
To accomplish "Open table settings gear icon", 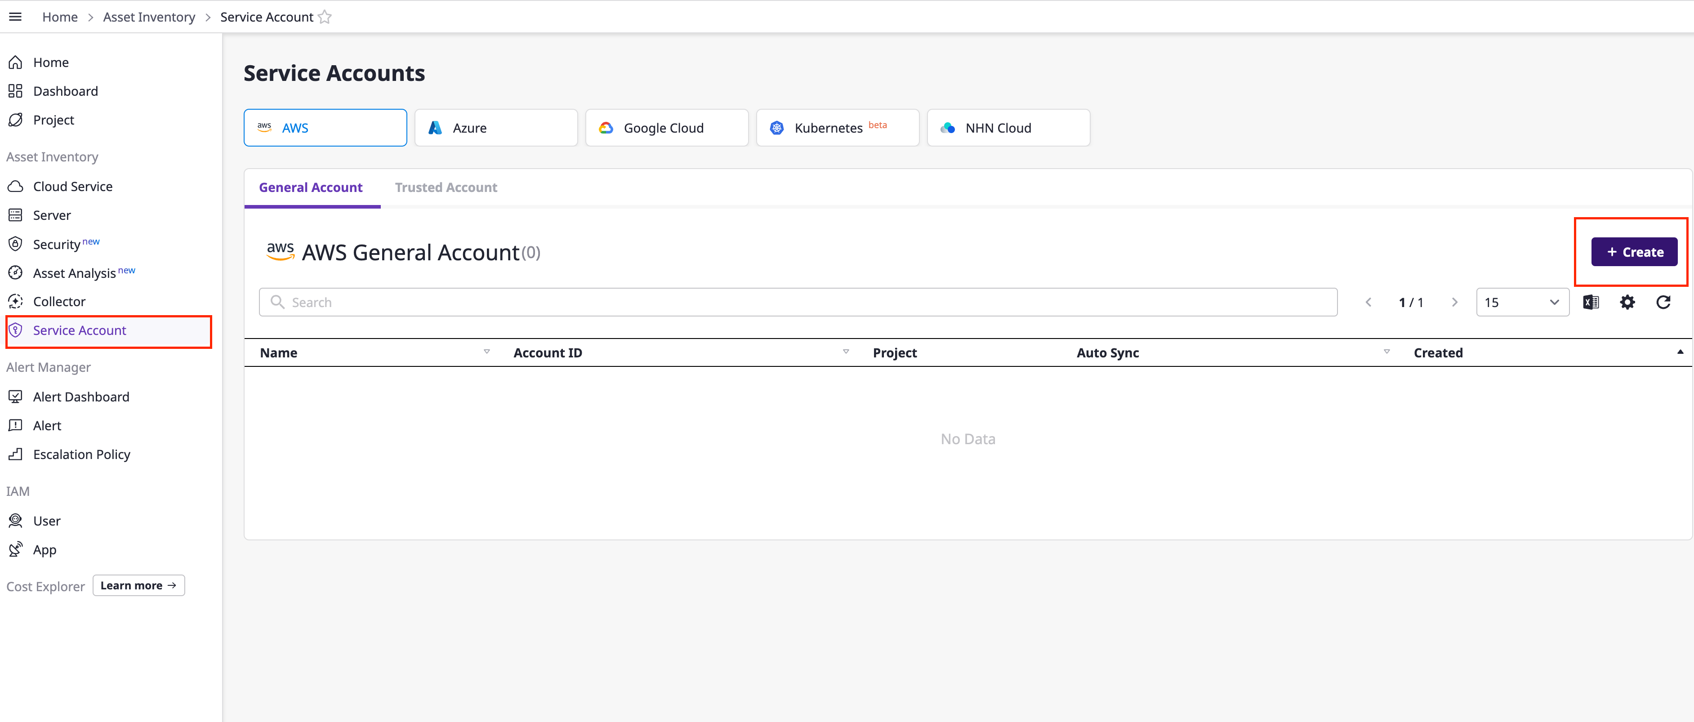I will pos(1627,303).
